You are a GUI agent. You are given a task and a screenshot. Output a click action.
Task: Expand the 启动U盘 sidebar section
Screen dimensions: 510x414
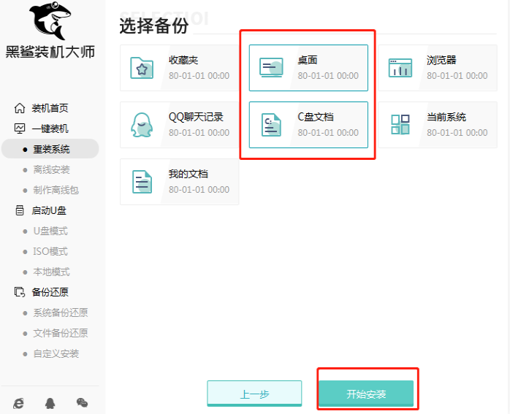(x=50, y=210)
